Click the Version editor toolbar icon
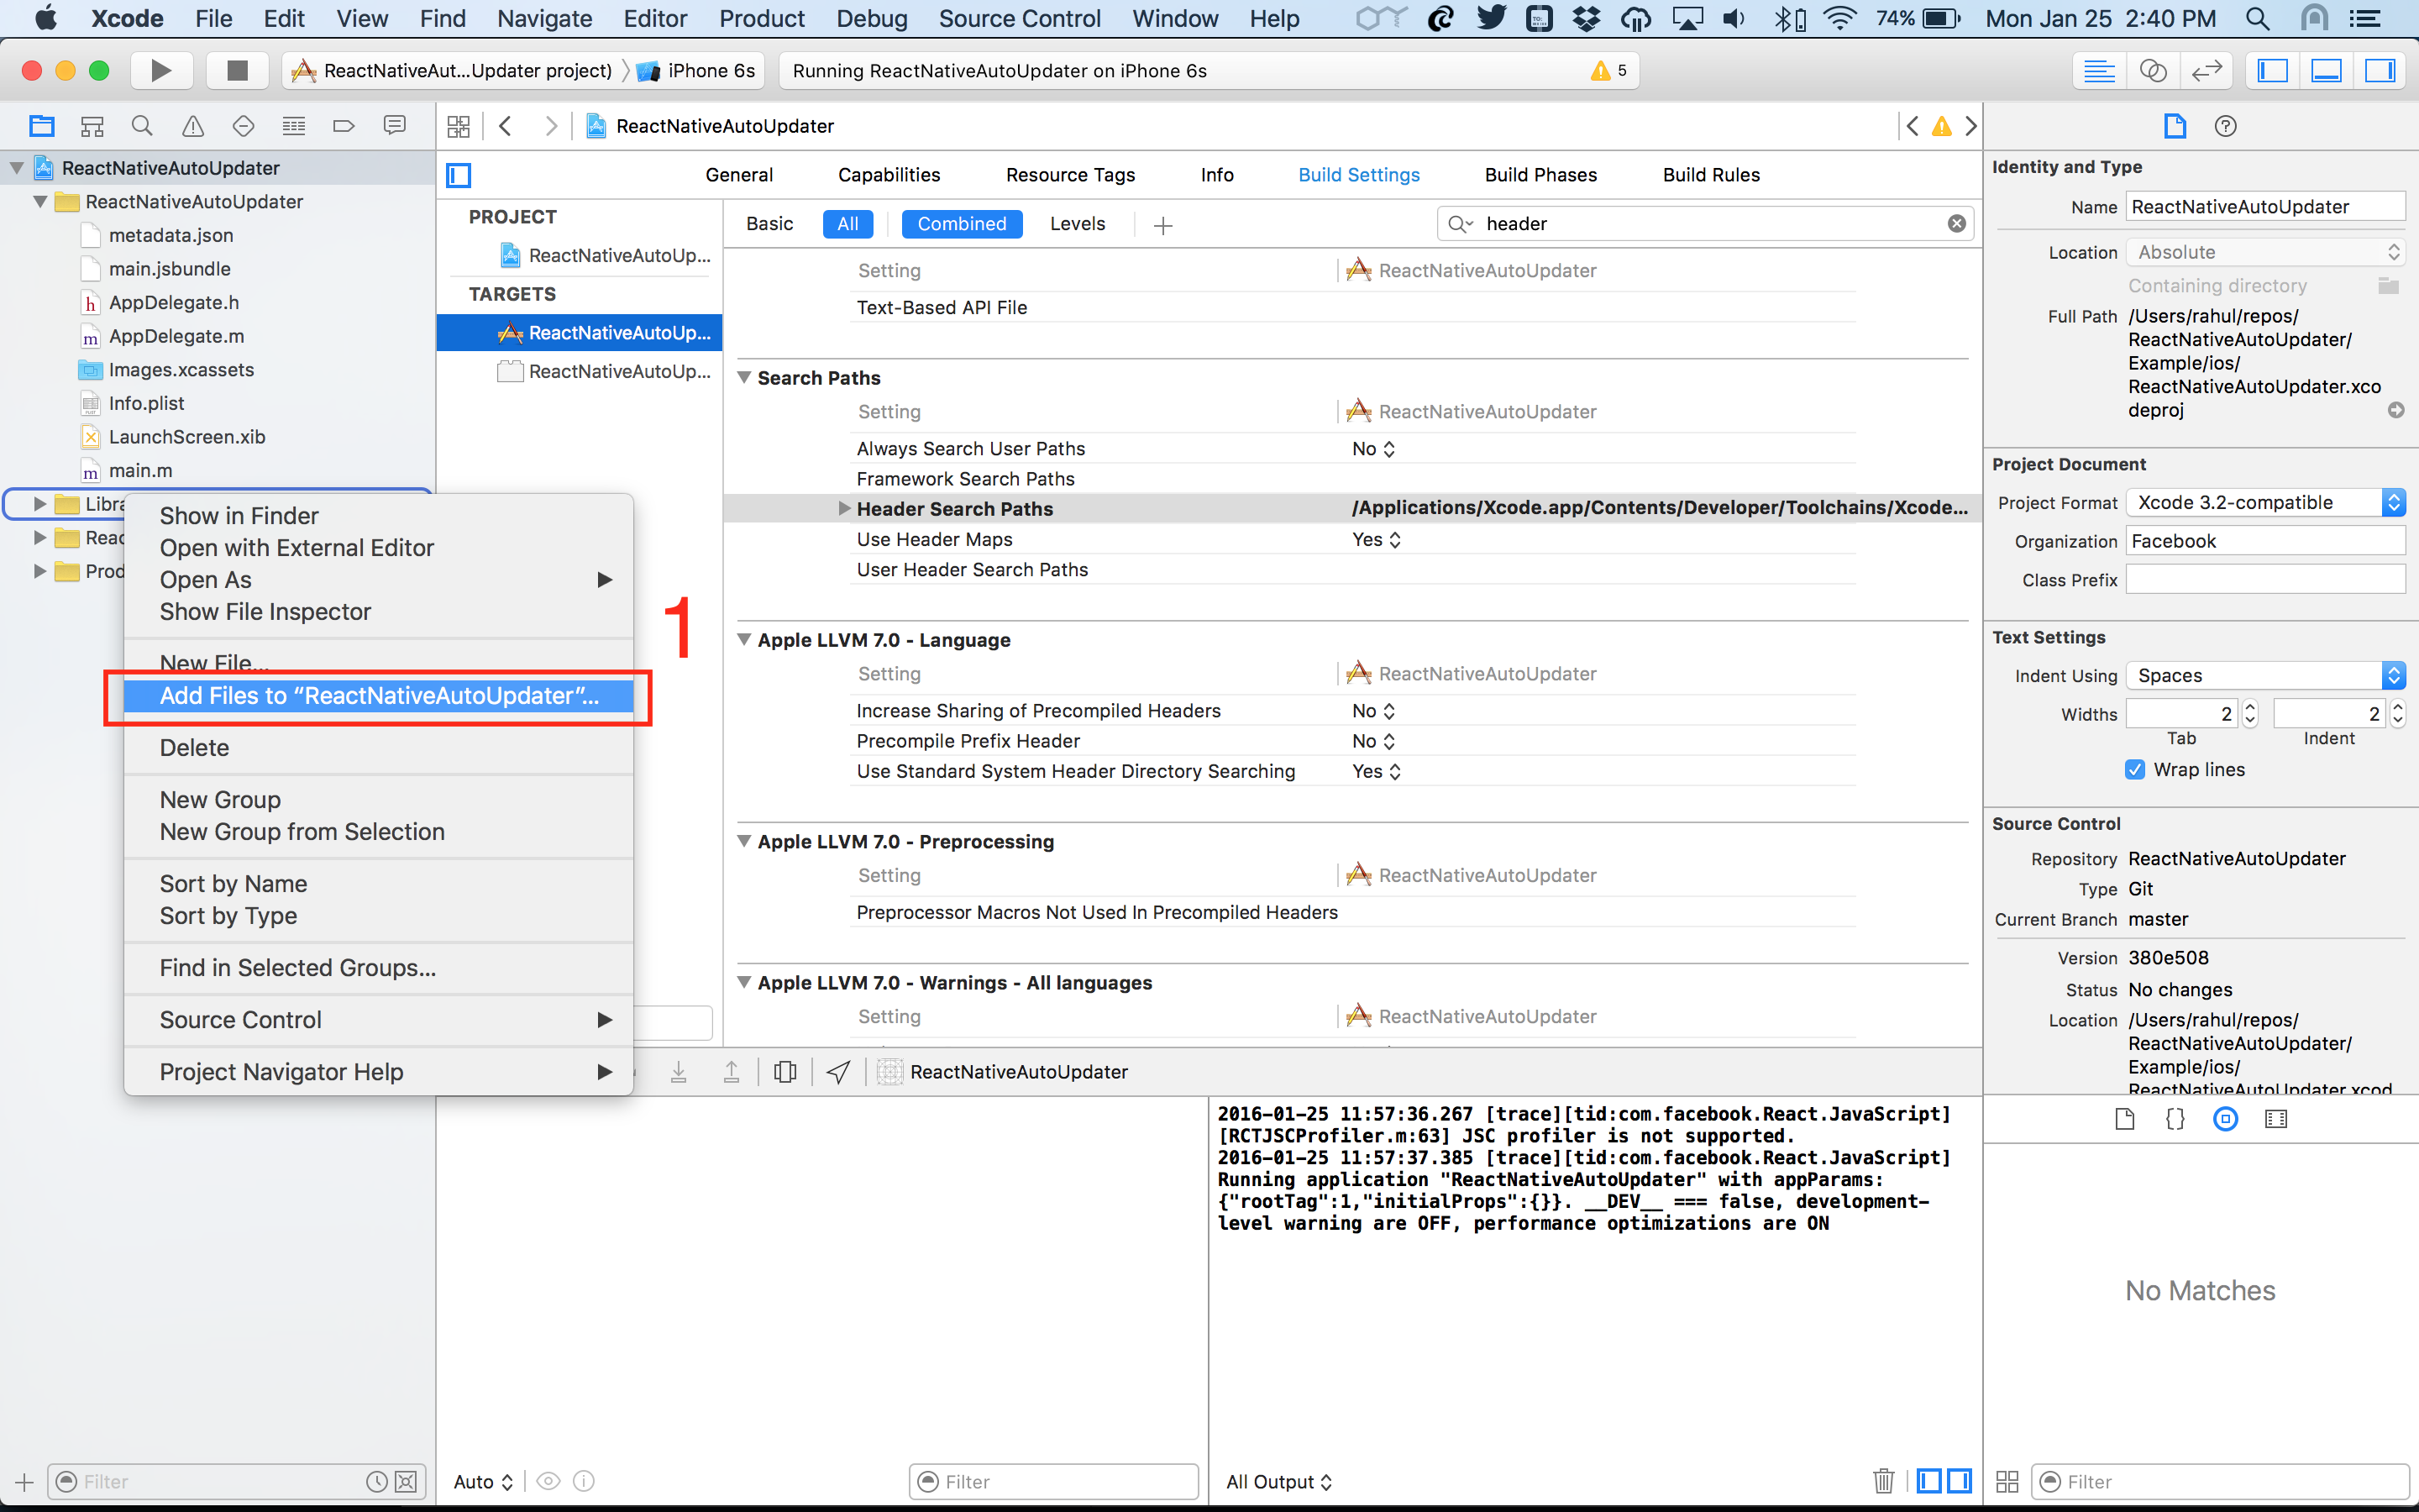This screenshot has width=2419, height=1512. click(x=2206, y=70)
